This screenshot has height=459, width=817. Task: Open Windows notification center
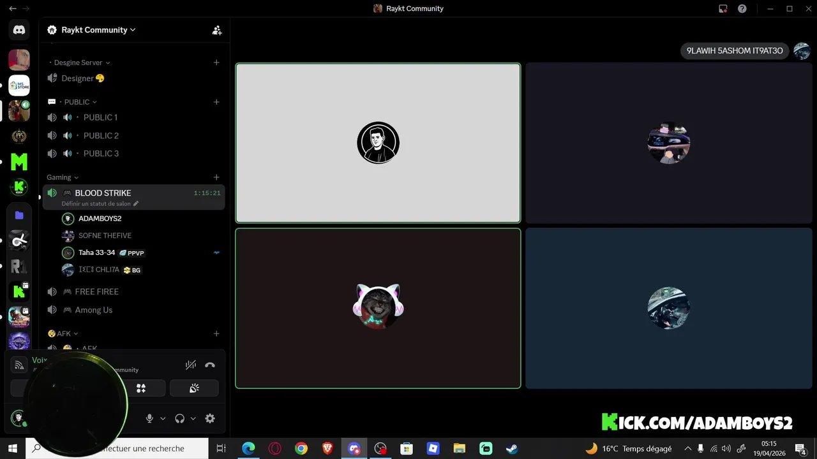coord(800,448)
